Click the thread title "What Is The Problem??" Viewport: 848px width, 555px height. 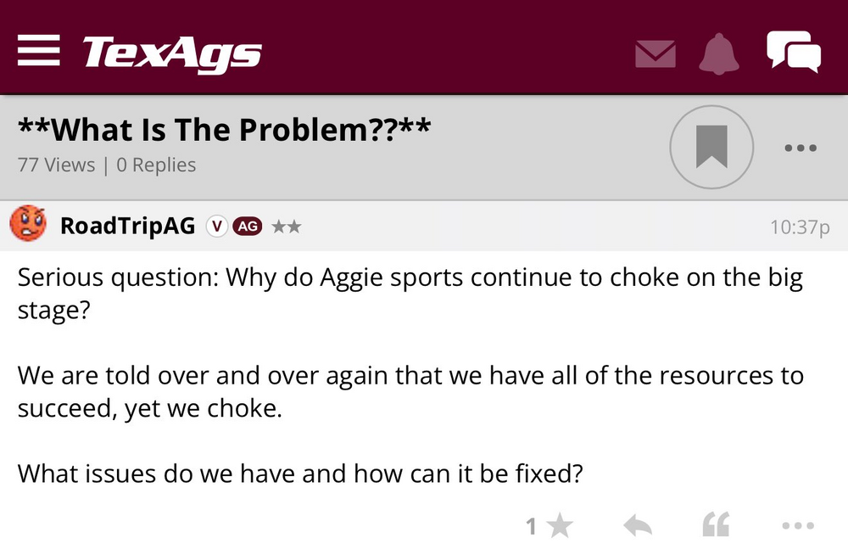coord(225,130)
